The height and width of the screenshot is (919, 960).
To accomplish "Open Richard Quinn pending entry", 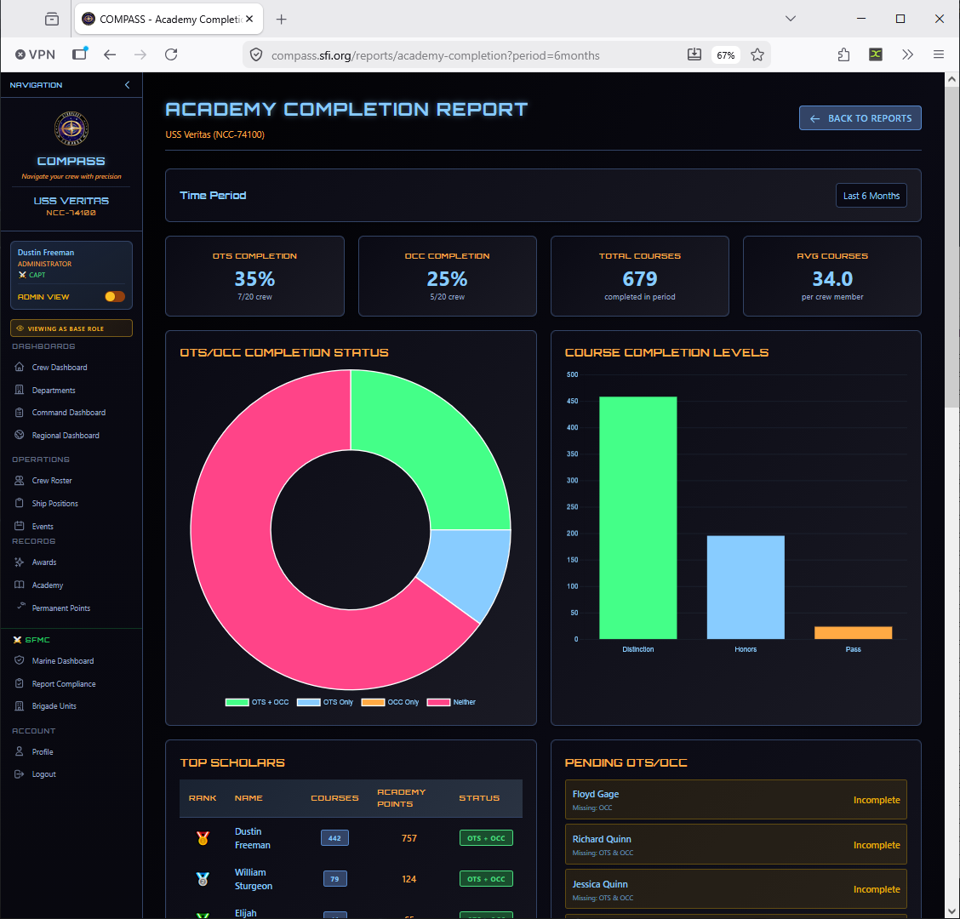I will pos(735,844).
